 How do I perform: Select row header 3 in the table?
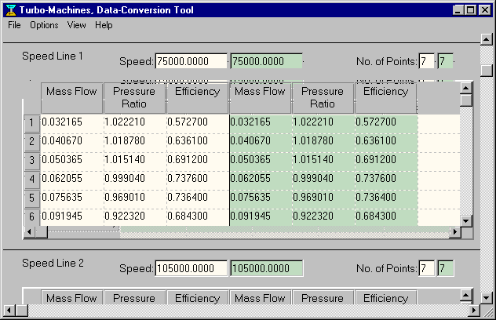(x=32, y=160)
